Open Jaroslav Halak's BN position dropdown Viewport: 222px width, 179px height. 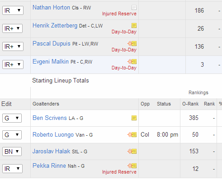12,151
